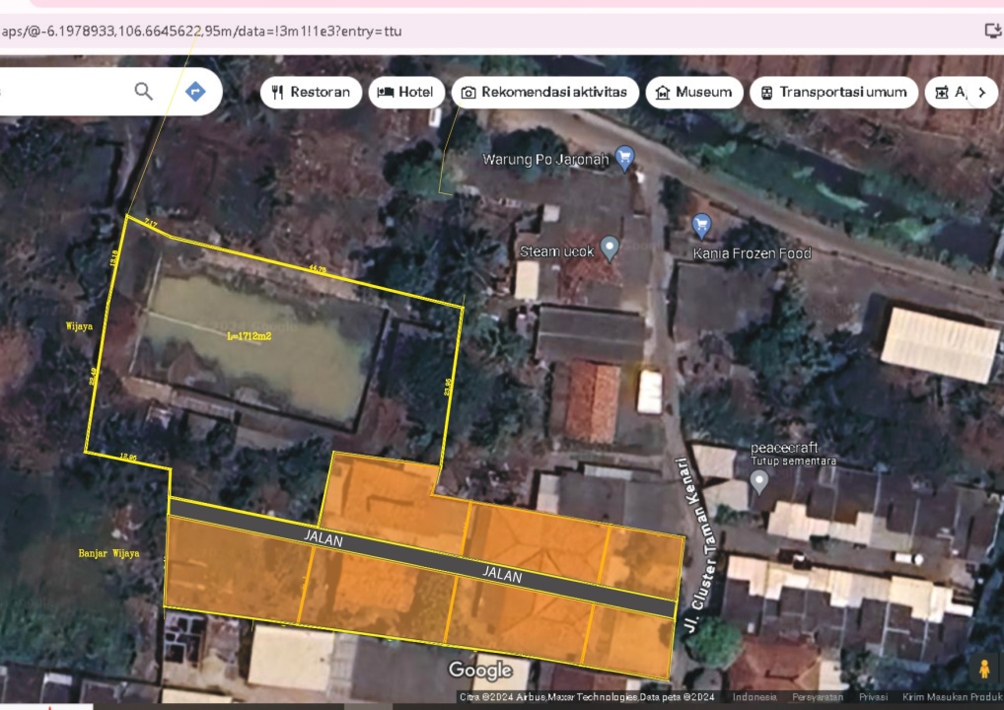This screenshot has height=710, width=1004.
Task: Select the Transportasi umum chip
Action: [x=834, y=93]
